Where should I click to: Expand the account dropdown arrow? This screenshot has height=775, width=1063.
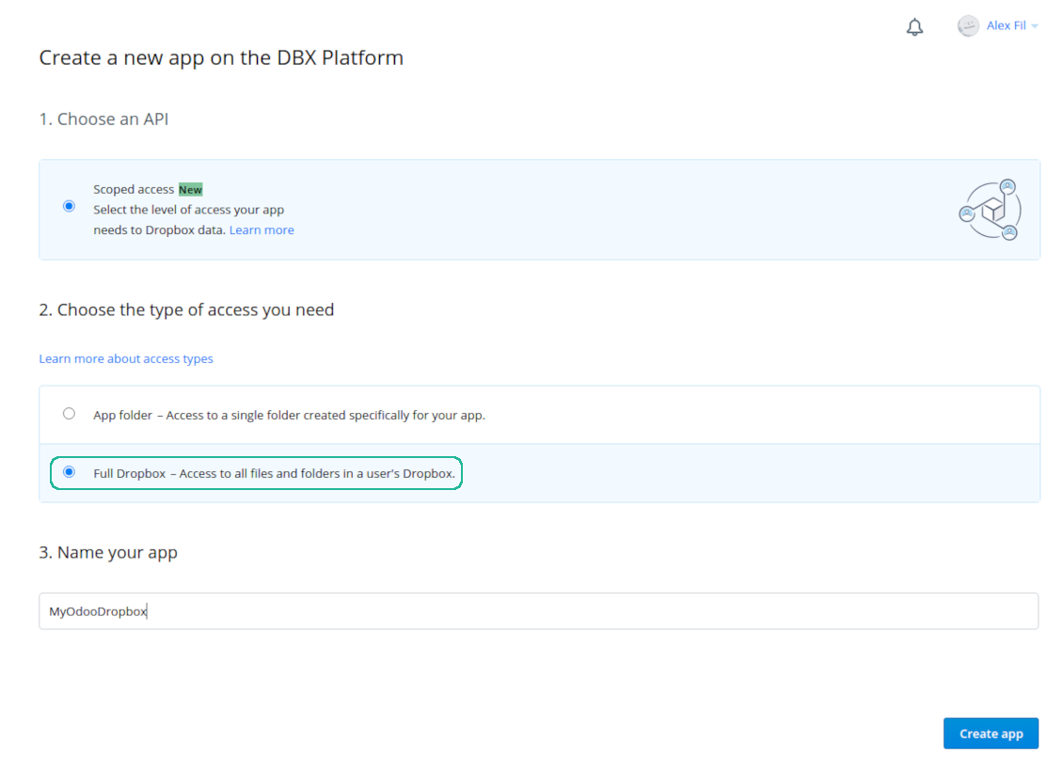coord(1035,26)
